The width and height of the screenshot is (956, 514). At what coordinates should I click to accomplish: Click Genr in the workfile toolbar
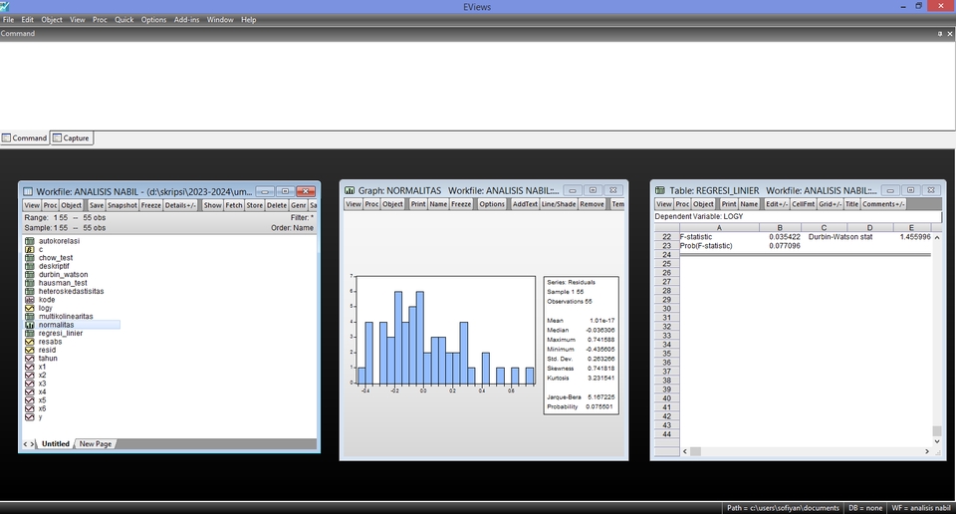tap(298, 205)
